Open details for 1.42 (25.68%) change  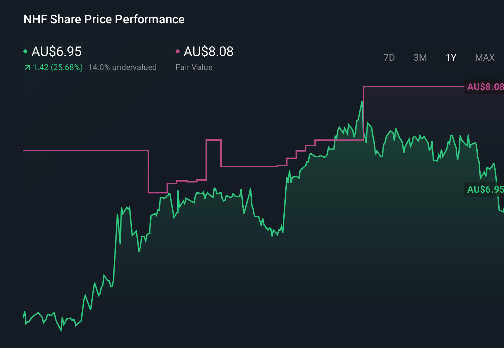click(x=57, y=67)
